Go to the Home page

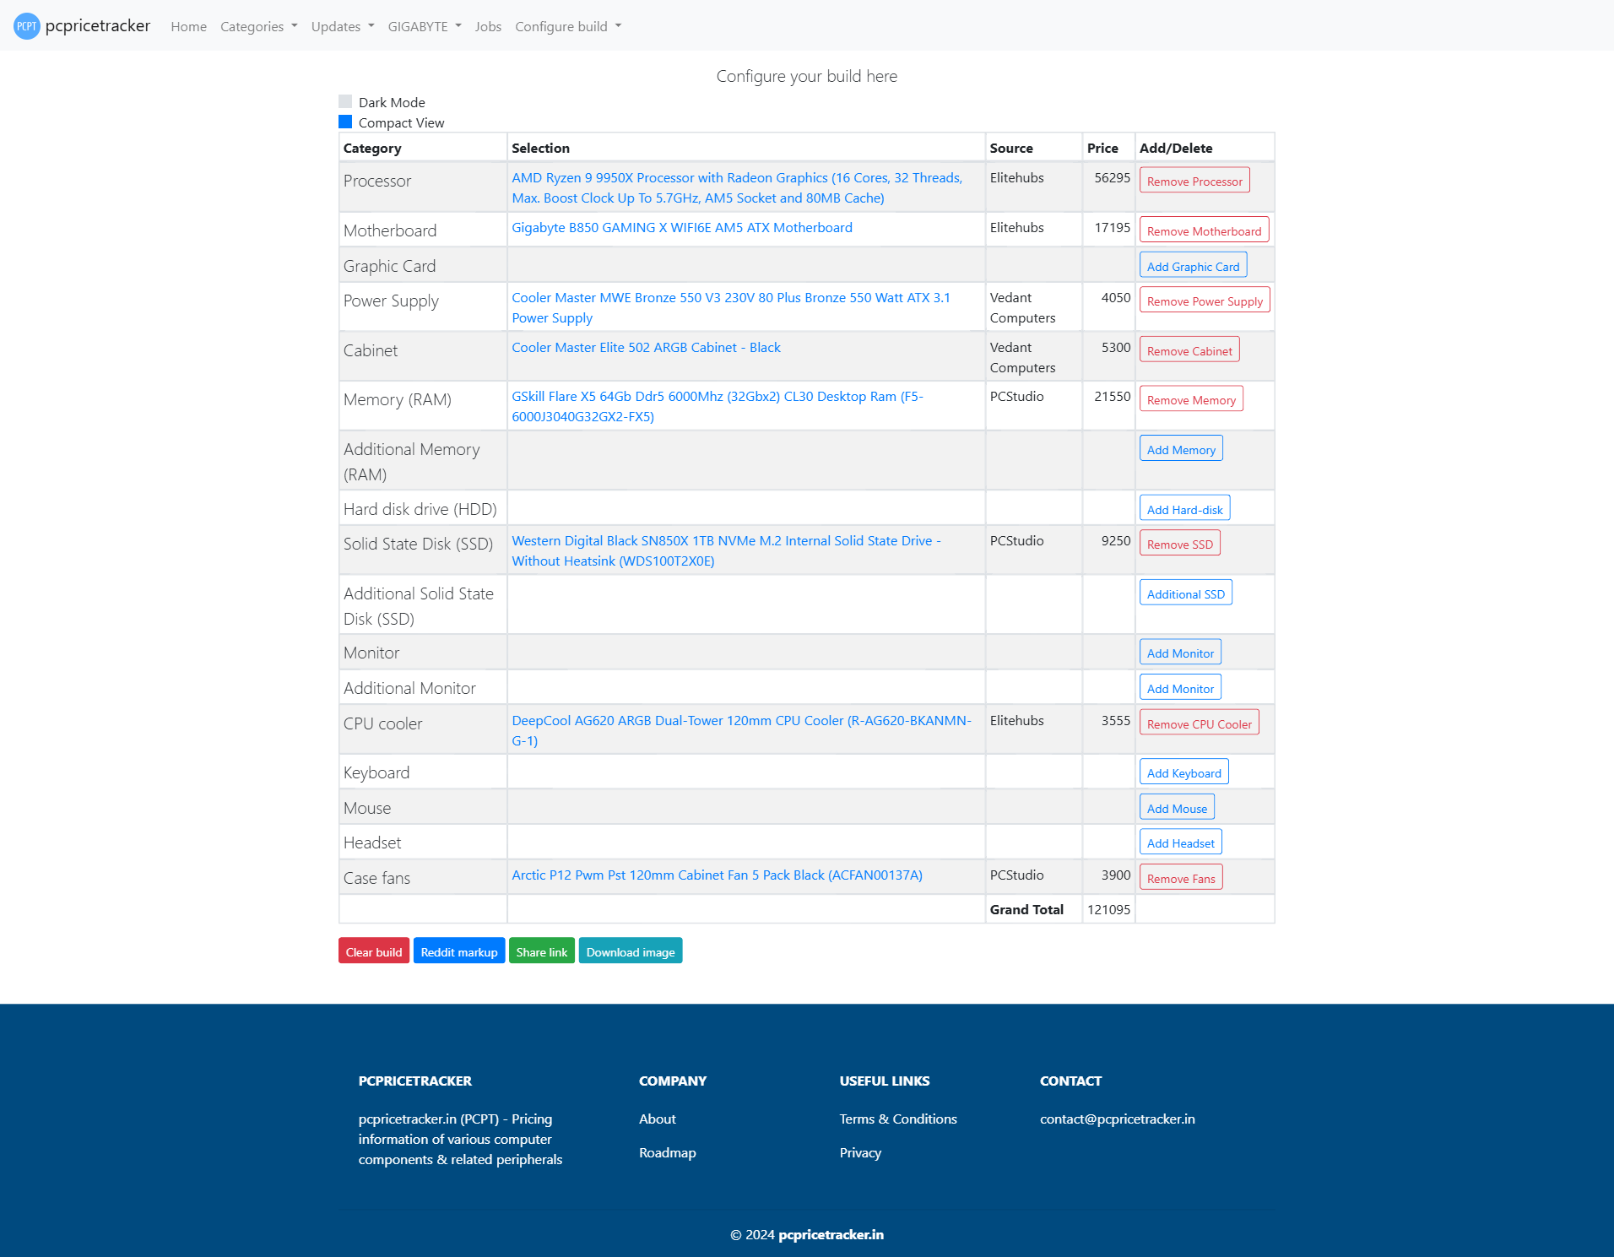[188, 26]
